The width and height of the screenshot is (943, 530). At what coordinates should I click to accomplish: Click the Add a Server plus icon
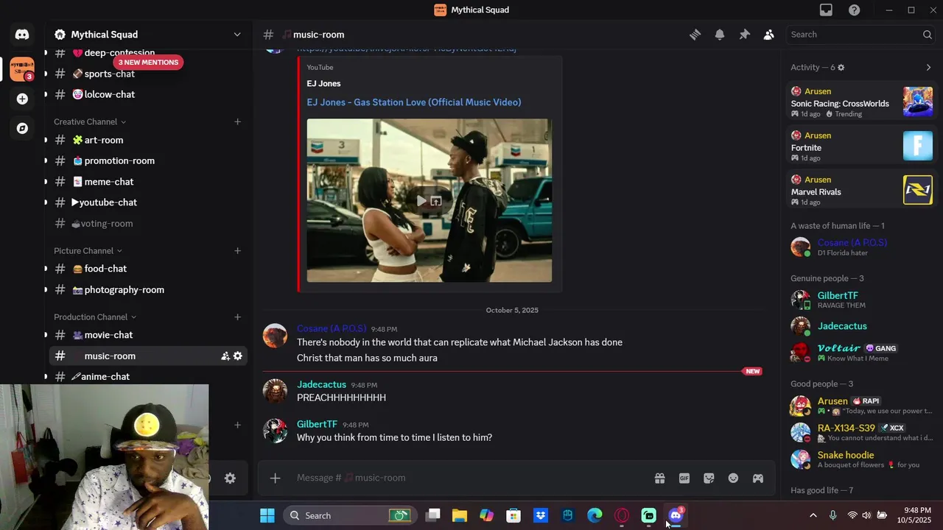[22, 99]
